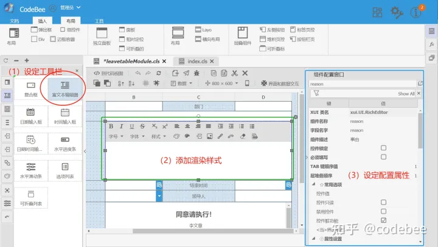Switch to the index.cls file tab
Image resolution: width=438 pixels, height=247 pixels.
(x=197, y=61)
